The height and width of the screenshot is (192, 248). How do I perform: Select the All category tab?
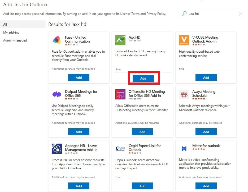click(5, 25)
